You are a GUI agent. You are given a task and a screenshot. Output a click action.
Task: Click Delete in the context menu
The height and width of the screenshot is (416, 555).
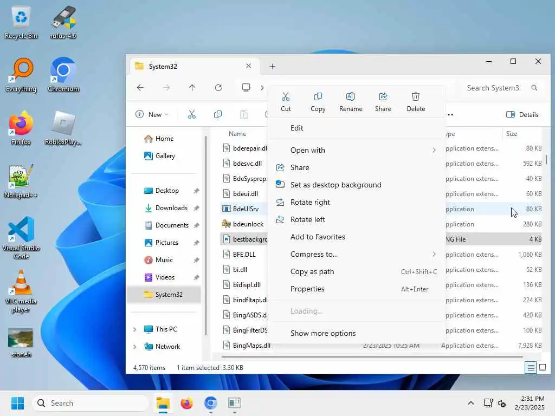point(416,102)
